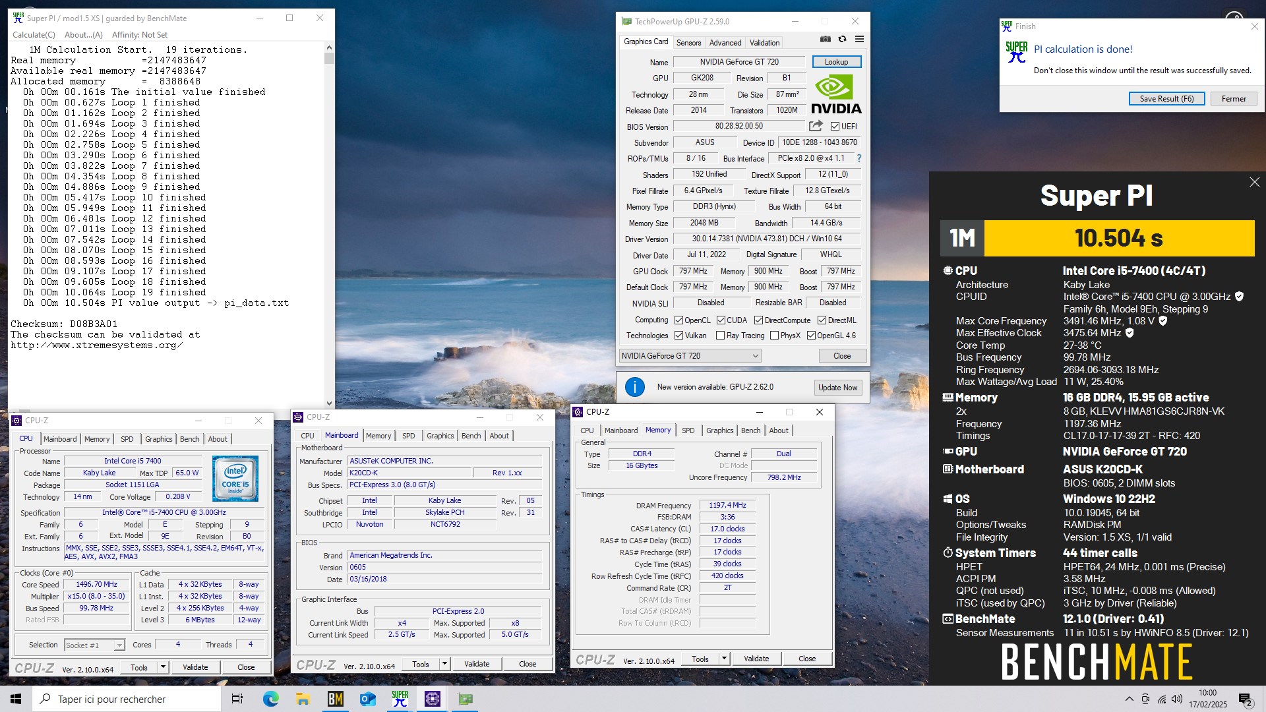
Task: Click the Close button in GPU-Z
Action: (842, 356)
